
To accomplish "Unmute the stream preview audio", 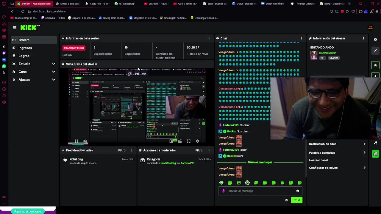I will coord(85,141).
